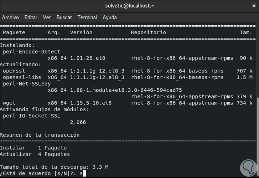Click the confirmation prompt input cursor
259x178 pixels.
pyautogui.click(x=84, y=174)
